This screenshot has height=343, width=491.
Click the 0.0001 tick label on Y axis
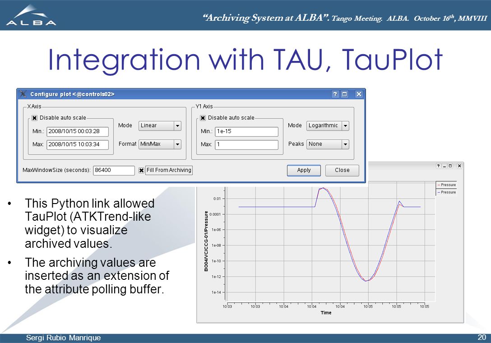pos(215,214)
